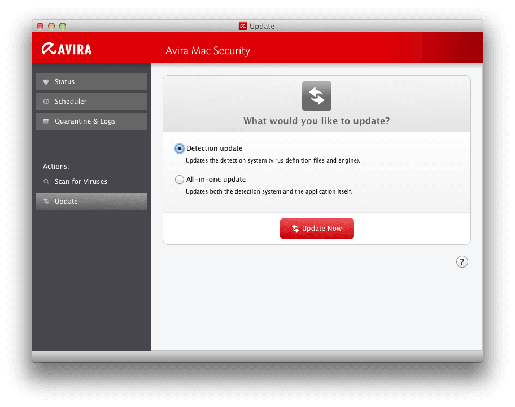Click the small Avira icon in title bar

[243, 26]
